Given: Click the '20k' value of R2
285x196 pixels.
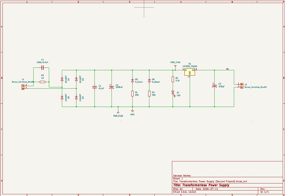Looking at the screenshot, I should click(x=154, y=95).
